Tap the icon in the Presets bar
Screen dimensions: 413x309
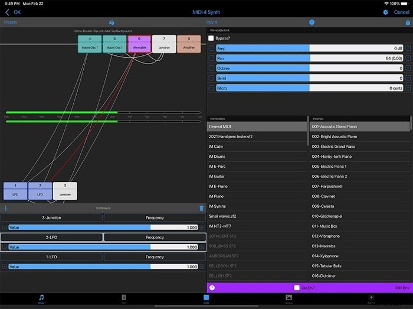pyautogui.click(x=112, y=22)
